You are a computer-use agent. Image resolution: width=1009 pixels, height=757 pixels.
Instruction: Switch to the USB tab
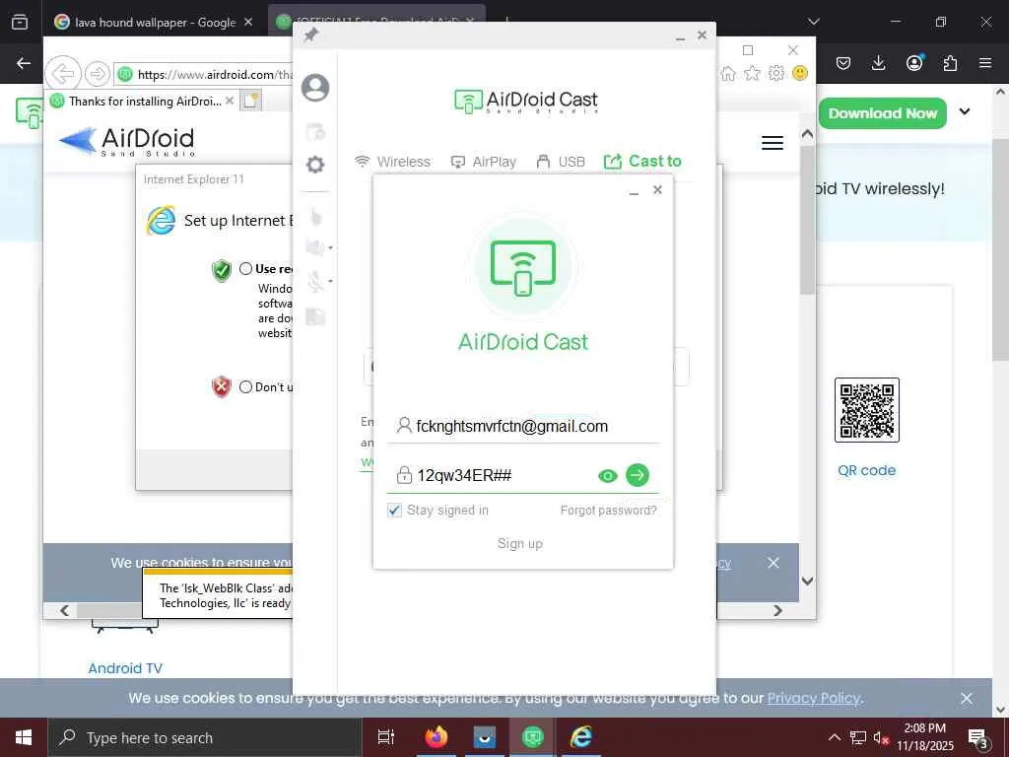[561, 162]
